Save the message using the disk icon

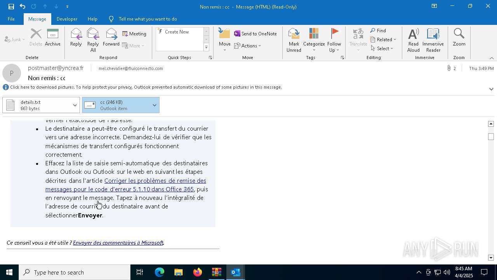[x=11, y=7]
